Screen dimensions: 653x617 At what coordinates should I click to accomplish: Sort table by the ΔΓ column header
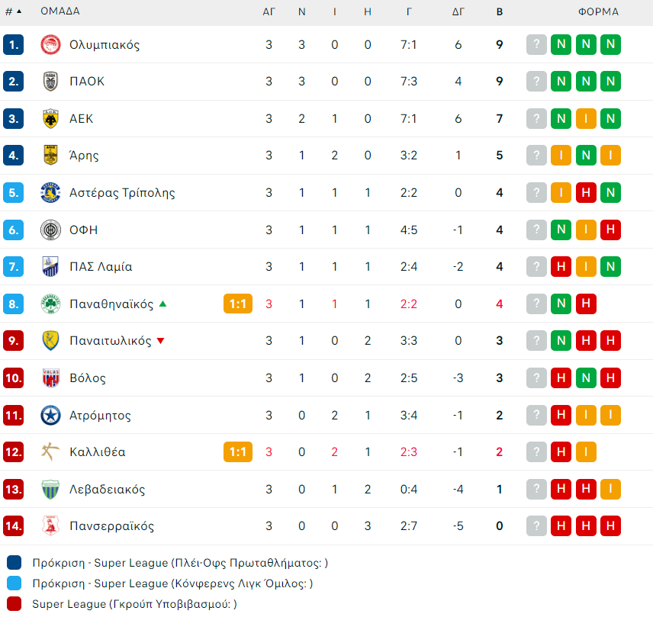(x=458, y=12)
